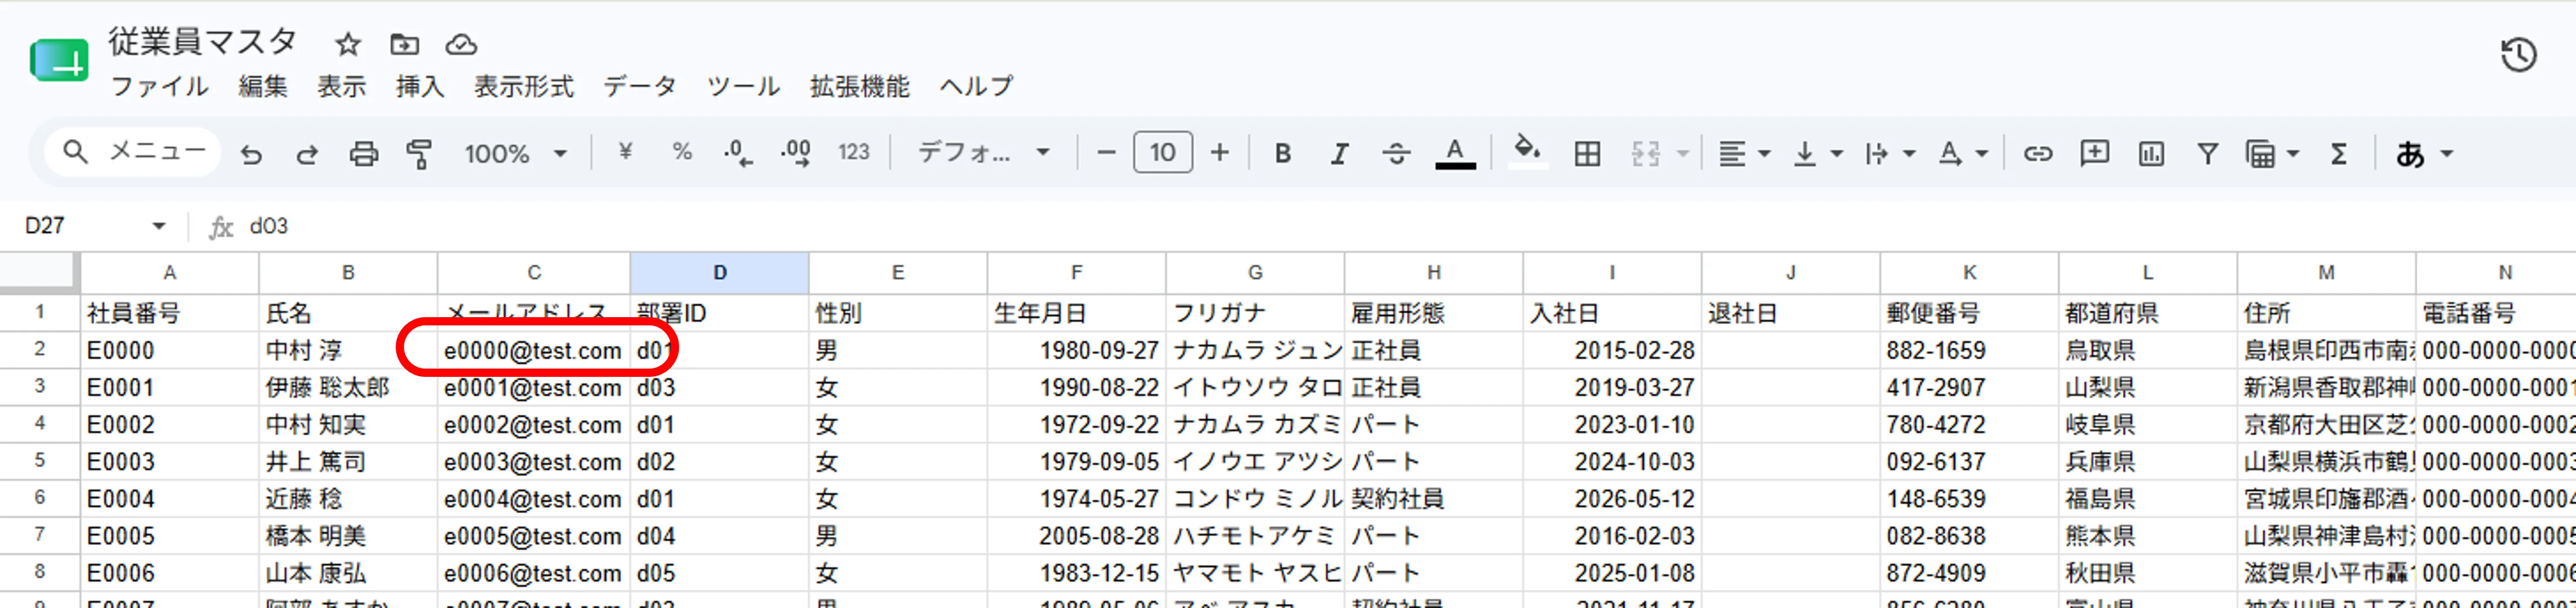Create a filter
This screenshot has width=2576, height=608.
coord(2207,153)
